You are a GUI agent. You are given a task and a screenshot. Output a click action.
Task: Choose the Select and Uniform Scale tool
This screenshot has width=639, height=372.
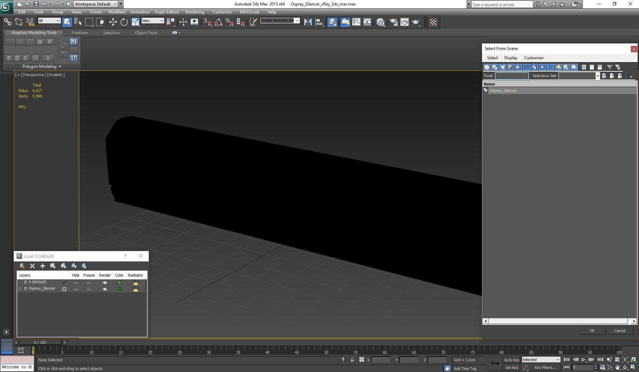tap(135, 22)
